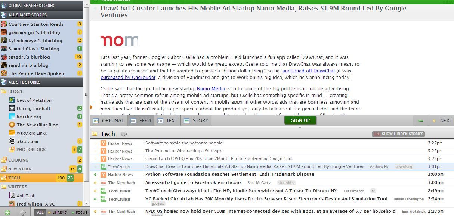Image resolution: width=454 pixels, height=216 pixels.
Task: Click the green add site plus button
Action: [x=7, y=212]
